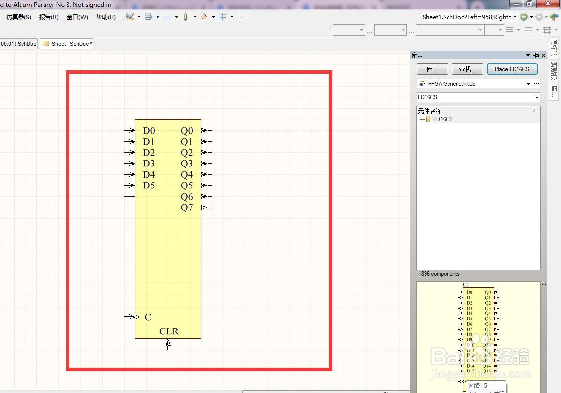561x393 pixels.
Task: Open the FD16CS filter combo box
Action: tap(478, 97)
